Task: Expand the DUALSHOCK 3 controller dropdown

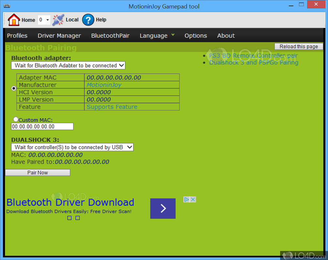Action: 72,147
